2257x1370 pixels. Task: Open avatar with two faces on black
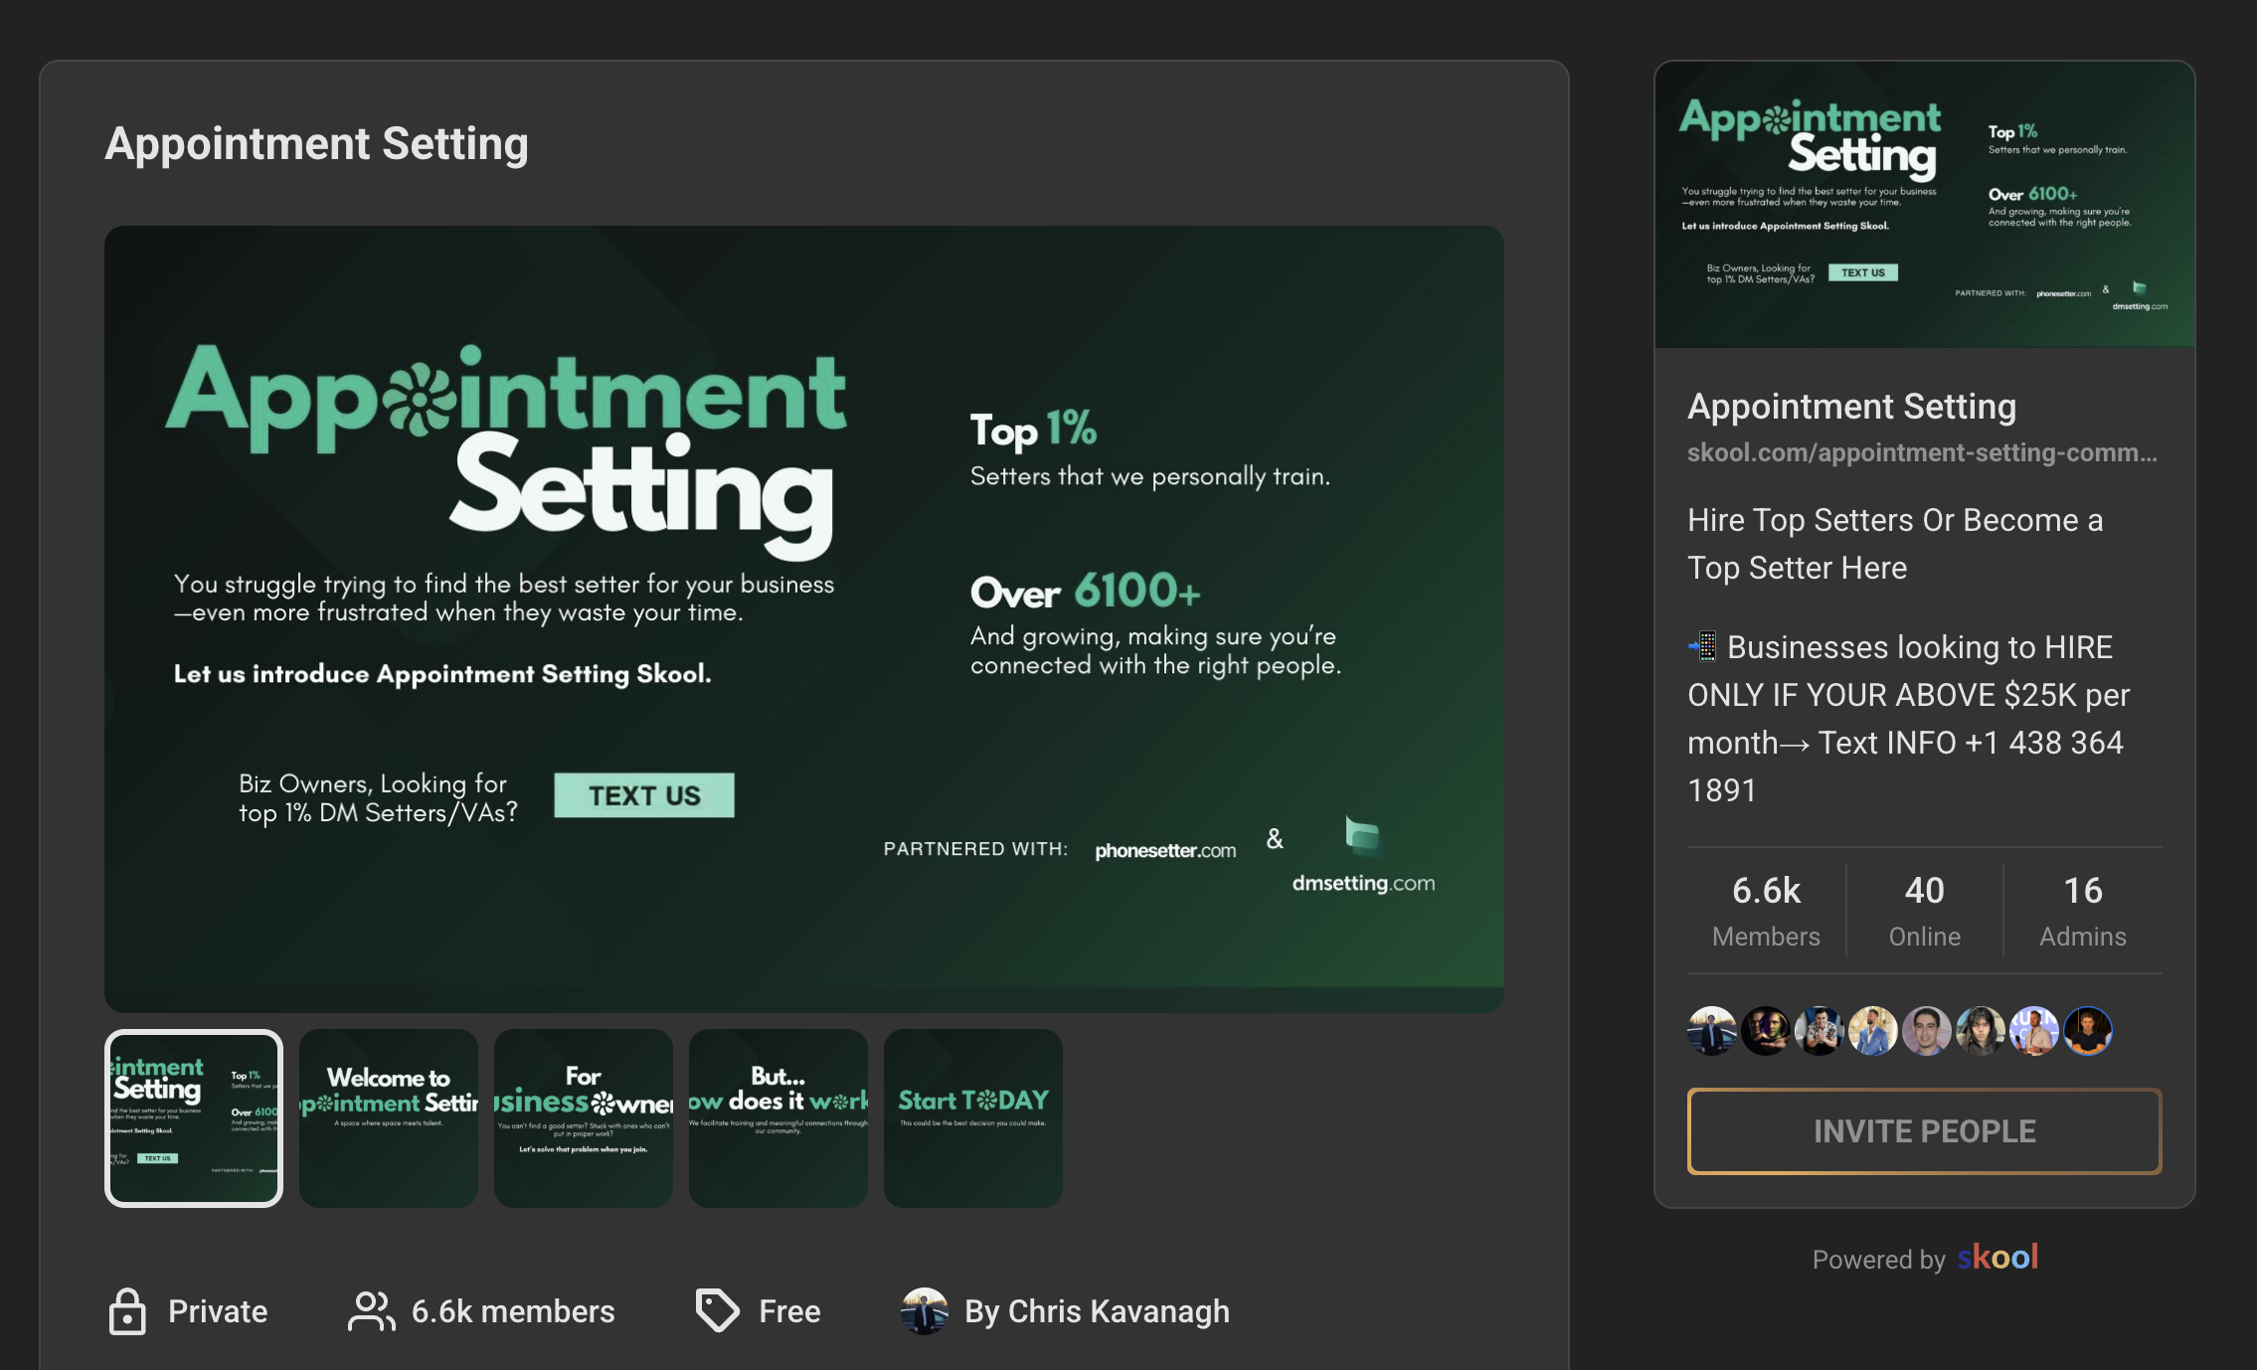click(1766, 1031)
